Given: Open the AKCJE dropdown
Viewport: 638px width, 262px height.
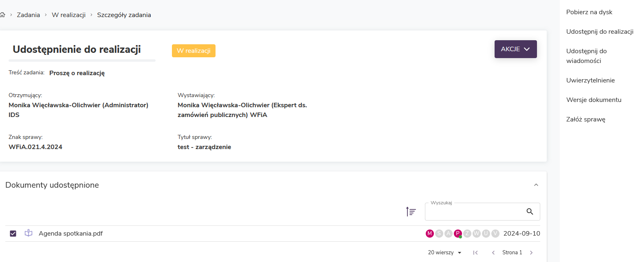Looking at the screenshot, I should click(x=515, y=49).
